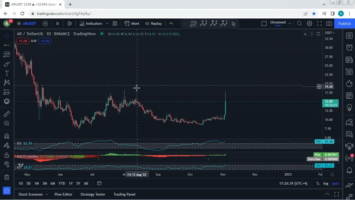The width and height of the screenshot is (355, 200).
Task: Select the Zoom In tool
Action: pyautogui.click(x=7, y=123)
